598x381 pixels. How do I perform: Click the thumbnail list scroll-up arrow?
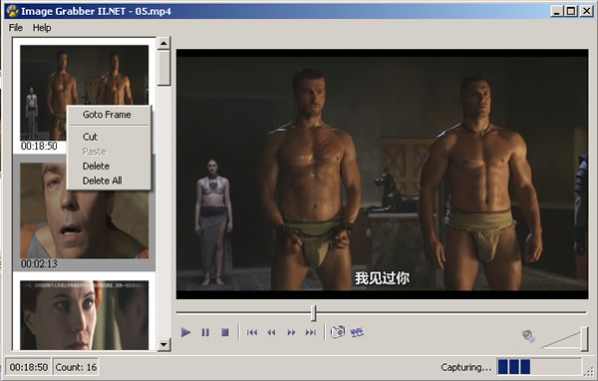[x=164, y=43]
